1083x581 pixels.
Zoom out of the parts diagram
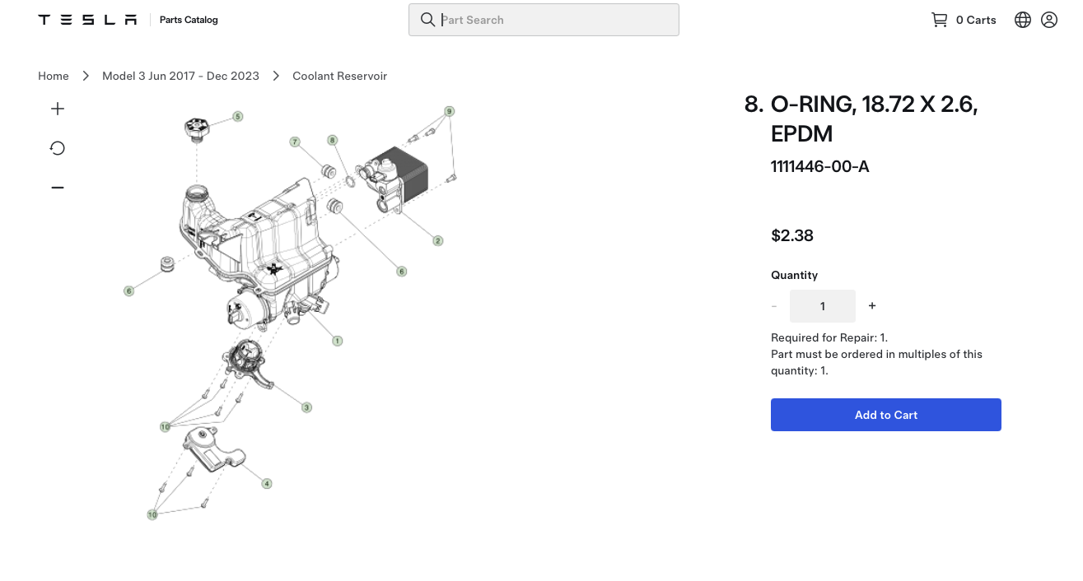[x=58, y=188]
